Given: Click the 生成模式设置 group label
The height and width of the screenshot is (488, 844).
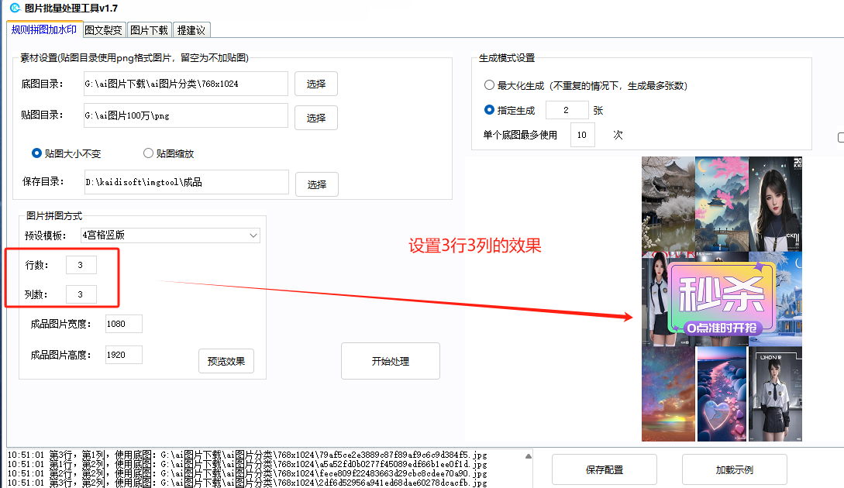Looking at the screenshot, I should pos(507,57).
